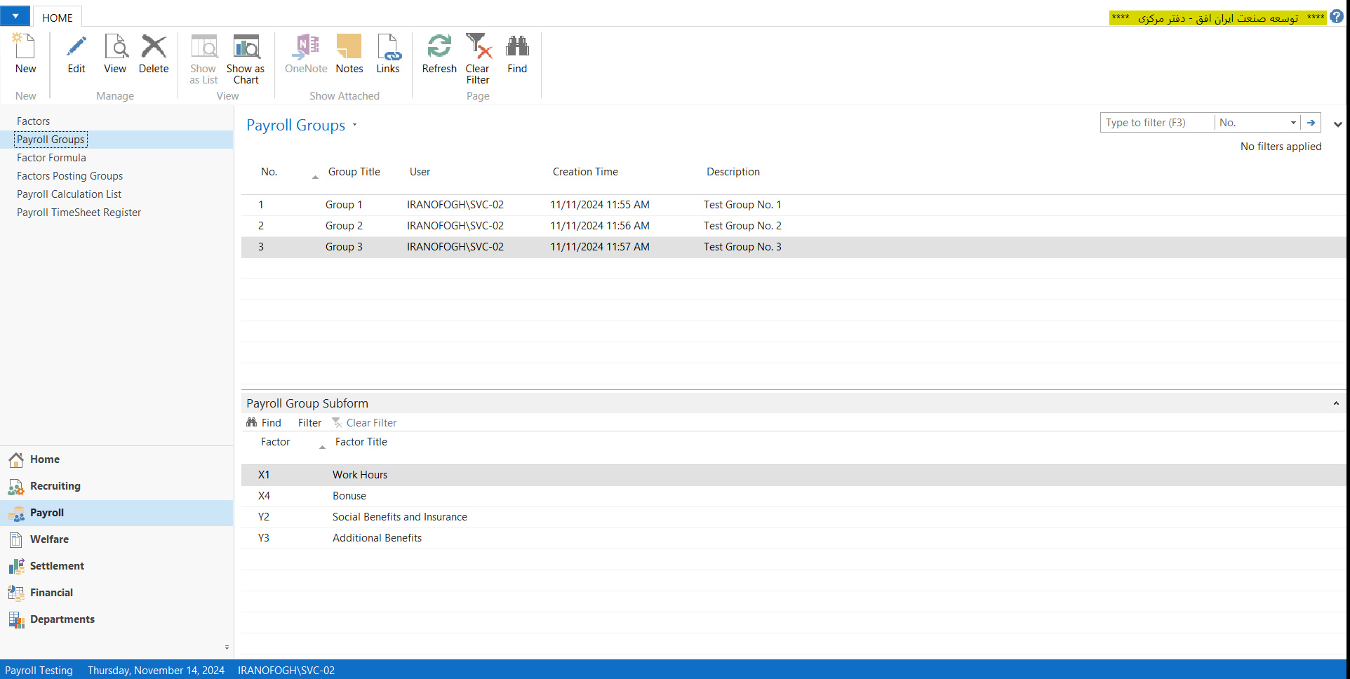Click Test Group No. 2 description
1350x679 pixels.
click(742, 226)
